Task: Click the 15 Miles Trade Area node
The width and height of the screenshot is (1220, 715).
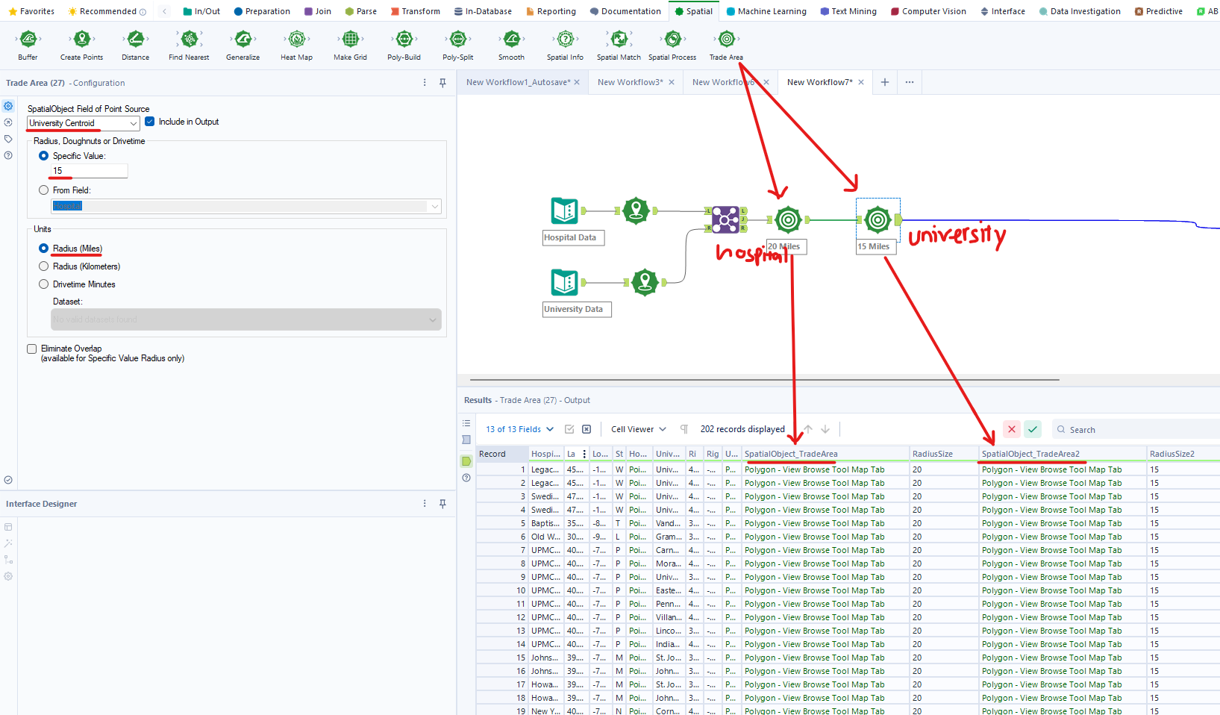Action: tap(878, 219)
